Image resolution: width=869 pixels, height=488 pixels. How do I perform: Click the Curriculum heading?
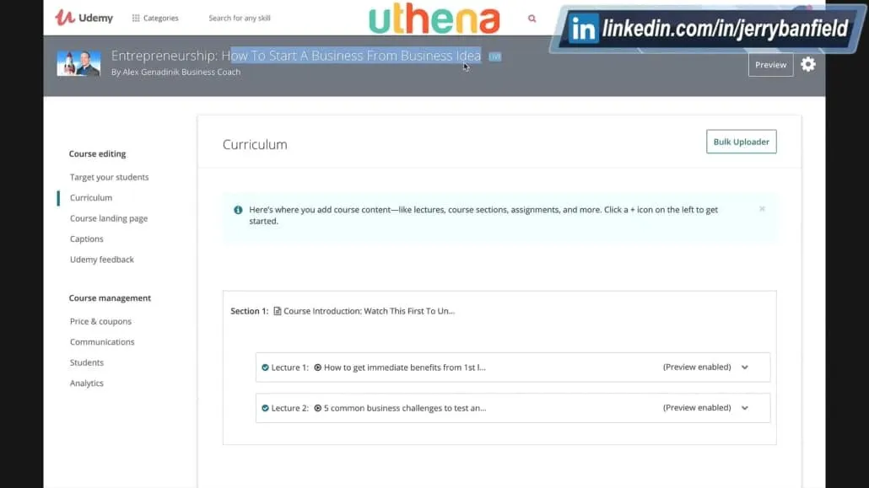click(255, 145)
